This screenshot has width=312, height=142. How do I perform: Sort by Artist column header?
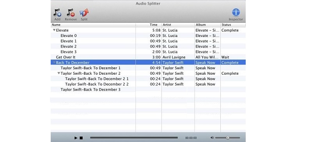[178, 25]
